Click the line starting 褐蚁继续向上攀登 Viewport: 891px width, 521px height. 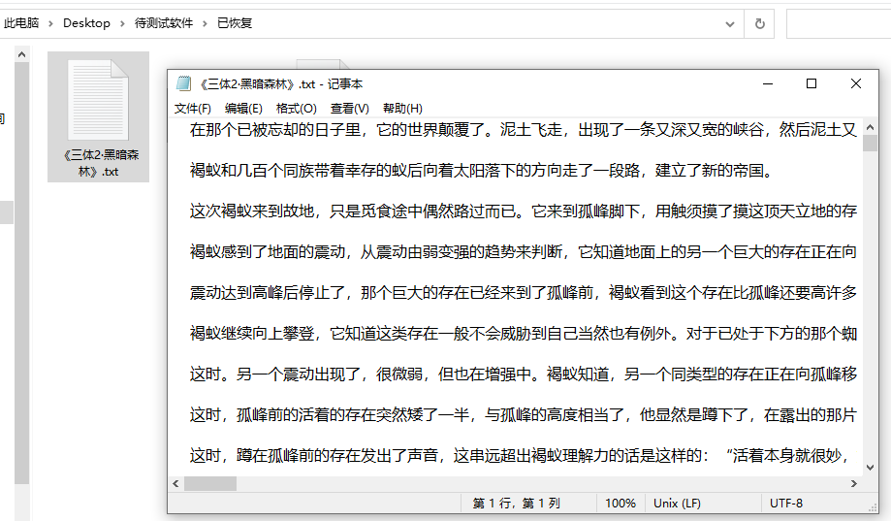[x=523, y=334]
